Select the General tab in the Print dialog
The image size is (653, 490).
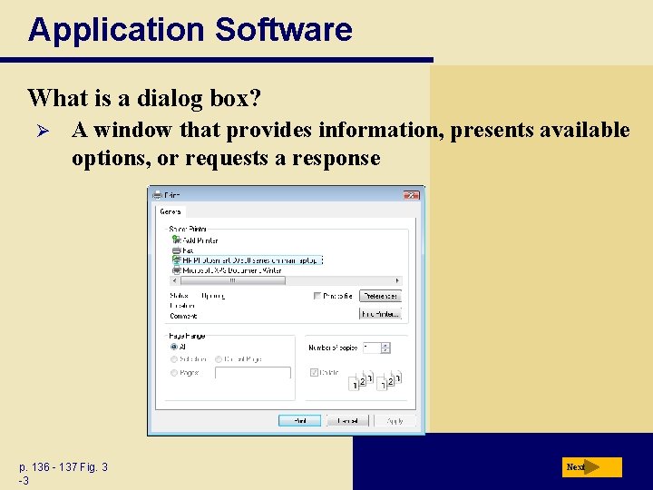pyautogui.click(x=171, y=211)
